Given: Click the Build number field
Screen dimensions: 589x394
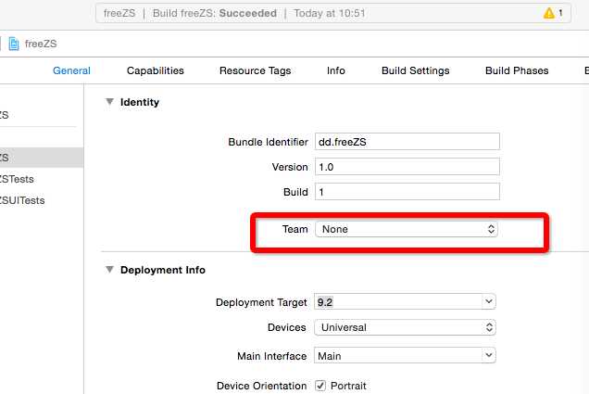Looking at the screenshot, I should [x=407, y=192].
